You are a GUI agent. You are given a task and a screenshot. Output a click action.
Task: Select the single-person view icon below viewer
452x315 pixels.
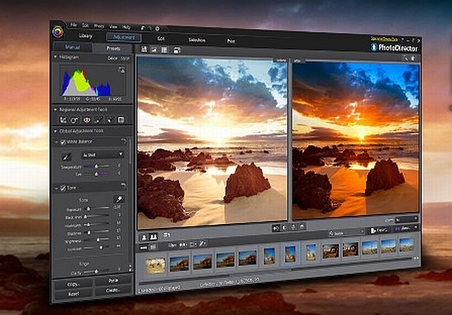pos(144,237)
